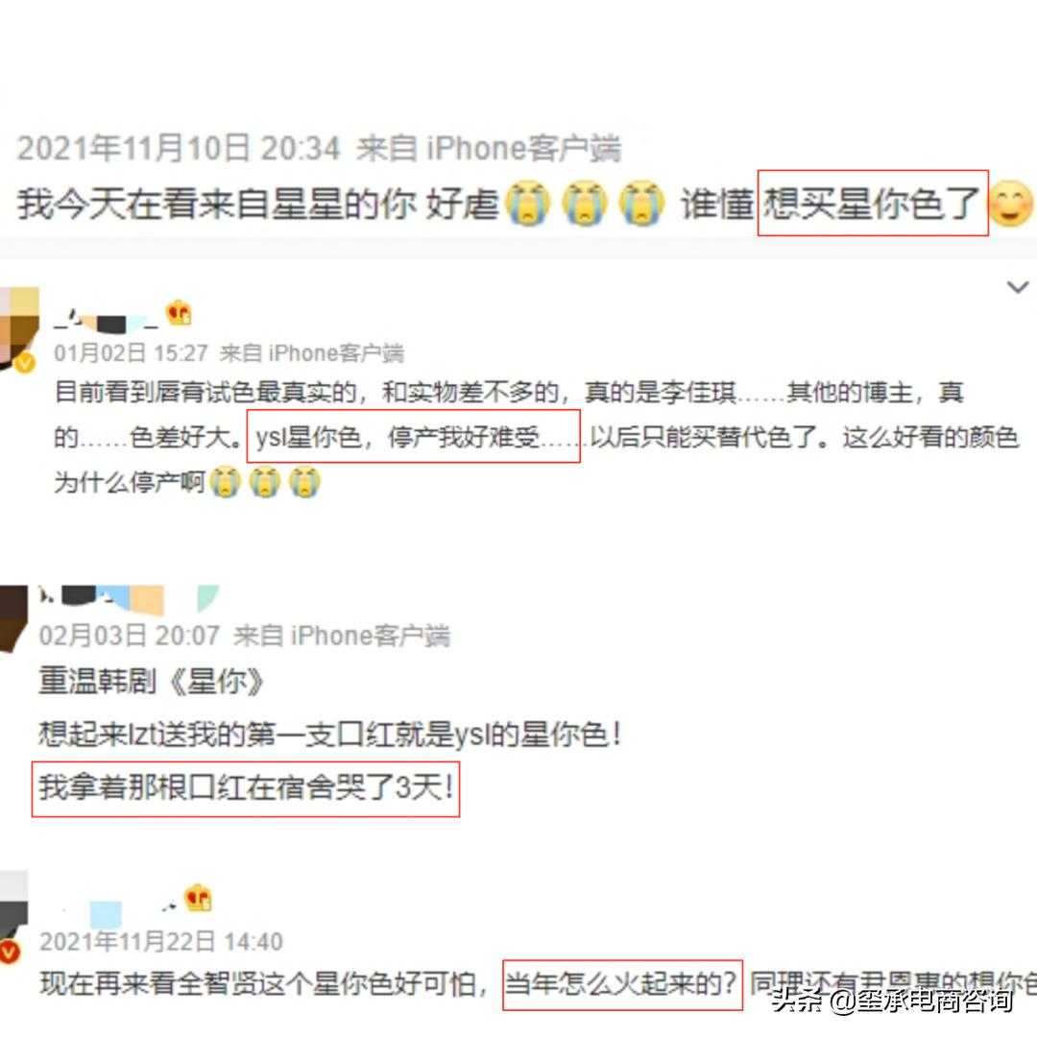Image resolution: width=1037 pixels, height=1037 pixels.
Task: Click the boxed text 当年怎么火起来的？
Action: point(622,985)
